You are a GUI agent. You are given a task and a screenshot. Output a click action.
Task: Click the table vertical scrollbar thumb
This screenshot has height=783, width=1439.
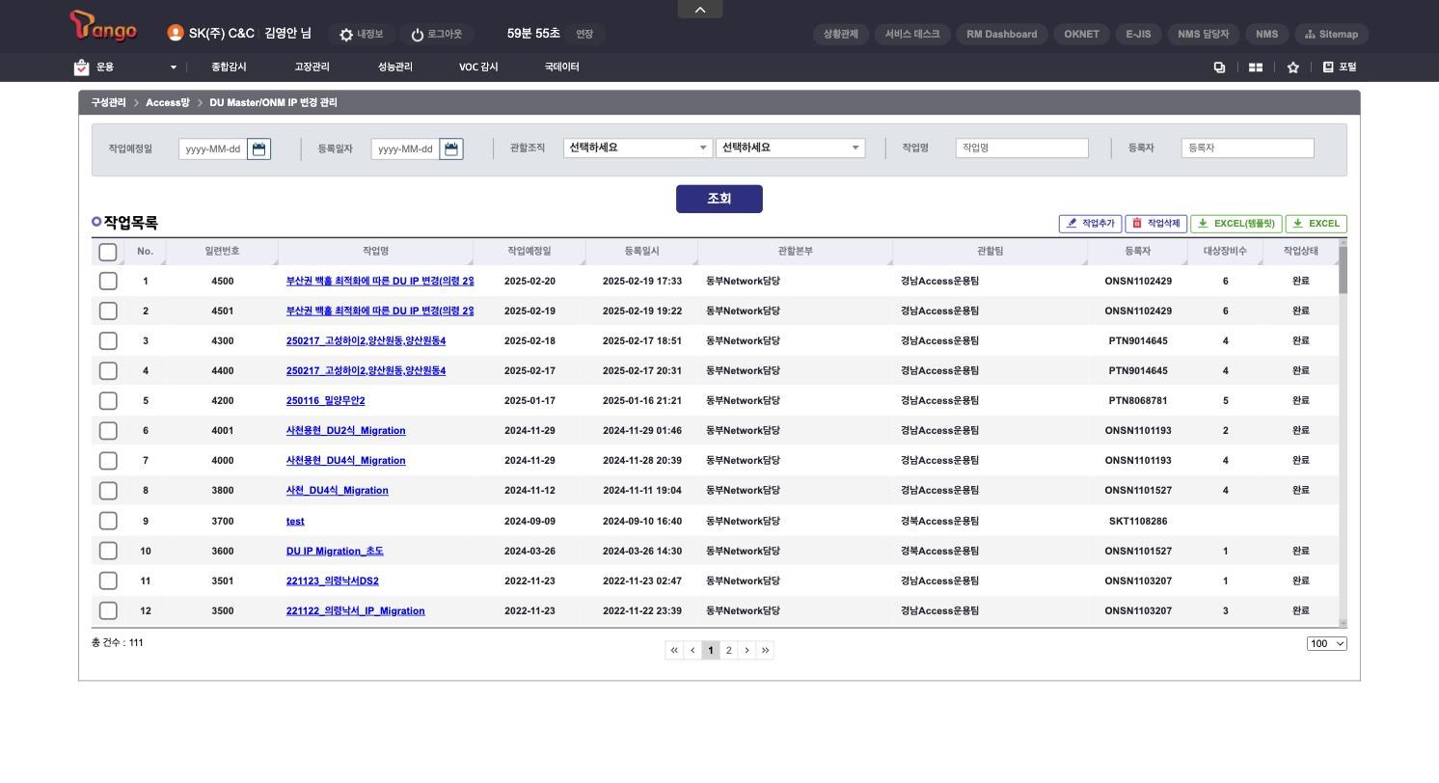pyautogui.click(x=1343, y=270)
